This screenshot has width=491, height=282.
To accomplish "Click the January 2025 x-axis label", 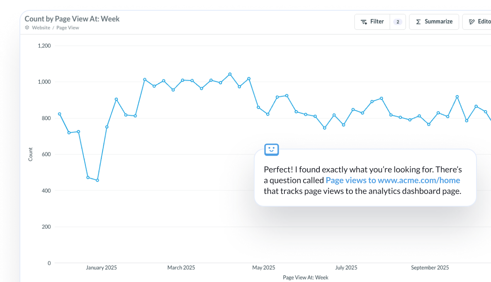I will coord(101,268).
